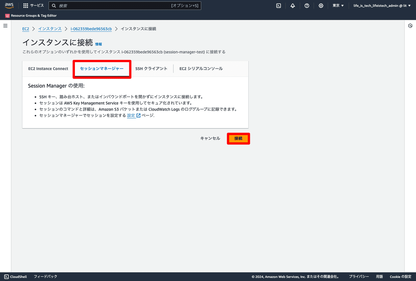Click the インスタンスに接続 page title
Image resolution: width=416 pixels, height=281 pixels.
(58, 43)
